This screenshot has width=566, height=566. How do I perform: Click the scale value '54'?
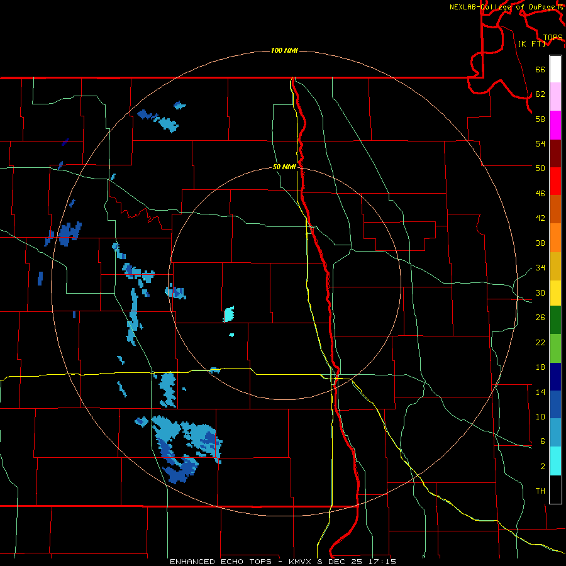(540, 143)
